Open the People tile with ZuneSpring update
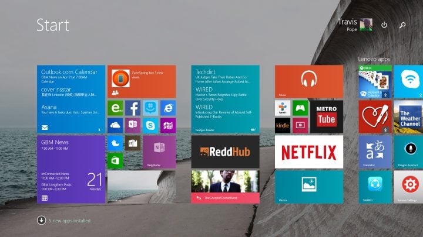 coord(142,81)
